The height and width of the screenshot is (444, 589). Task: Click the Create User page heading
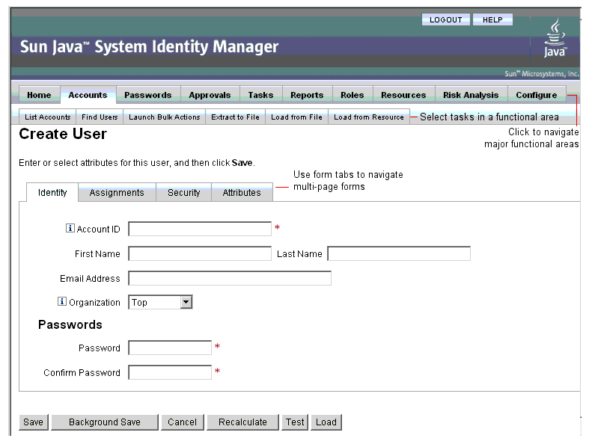click(x=63, y=134)
